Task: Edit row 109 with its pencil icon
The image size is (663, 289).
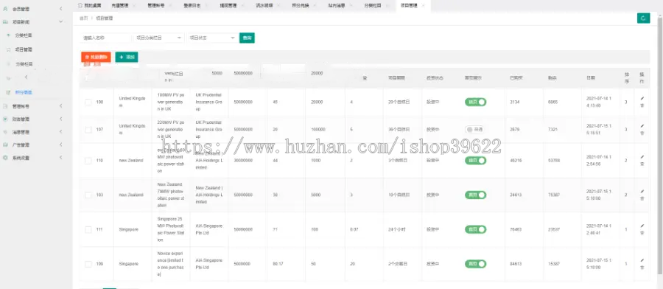Action: click(642, 260)
